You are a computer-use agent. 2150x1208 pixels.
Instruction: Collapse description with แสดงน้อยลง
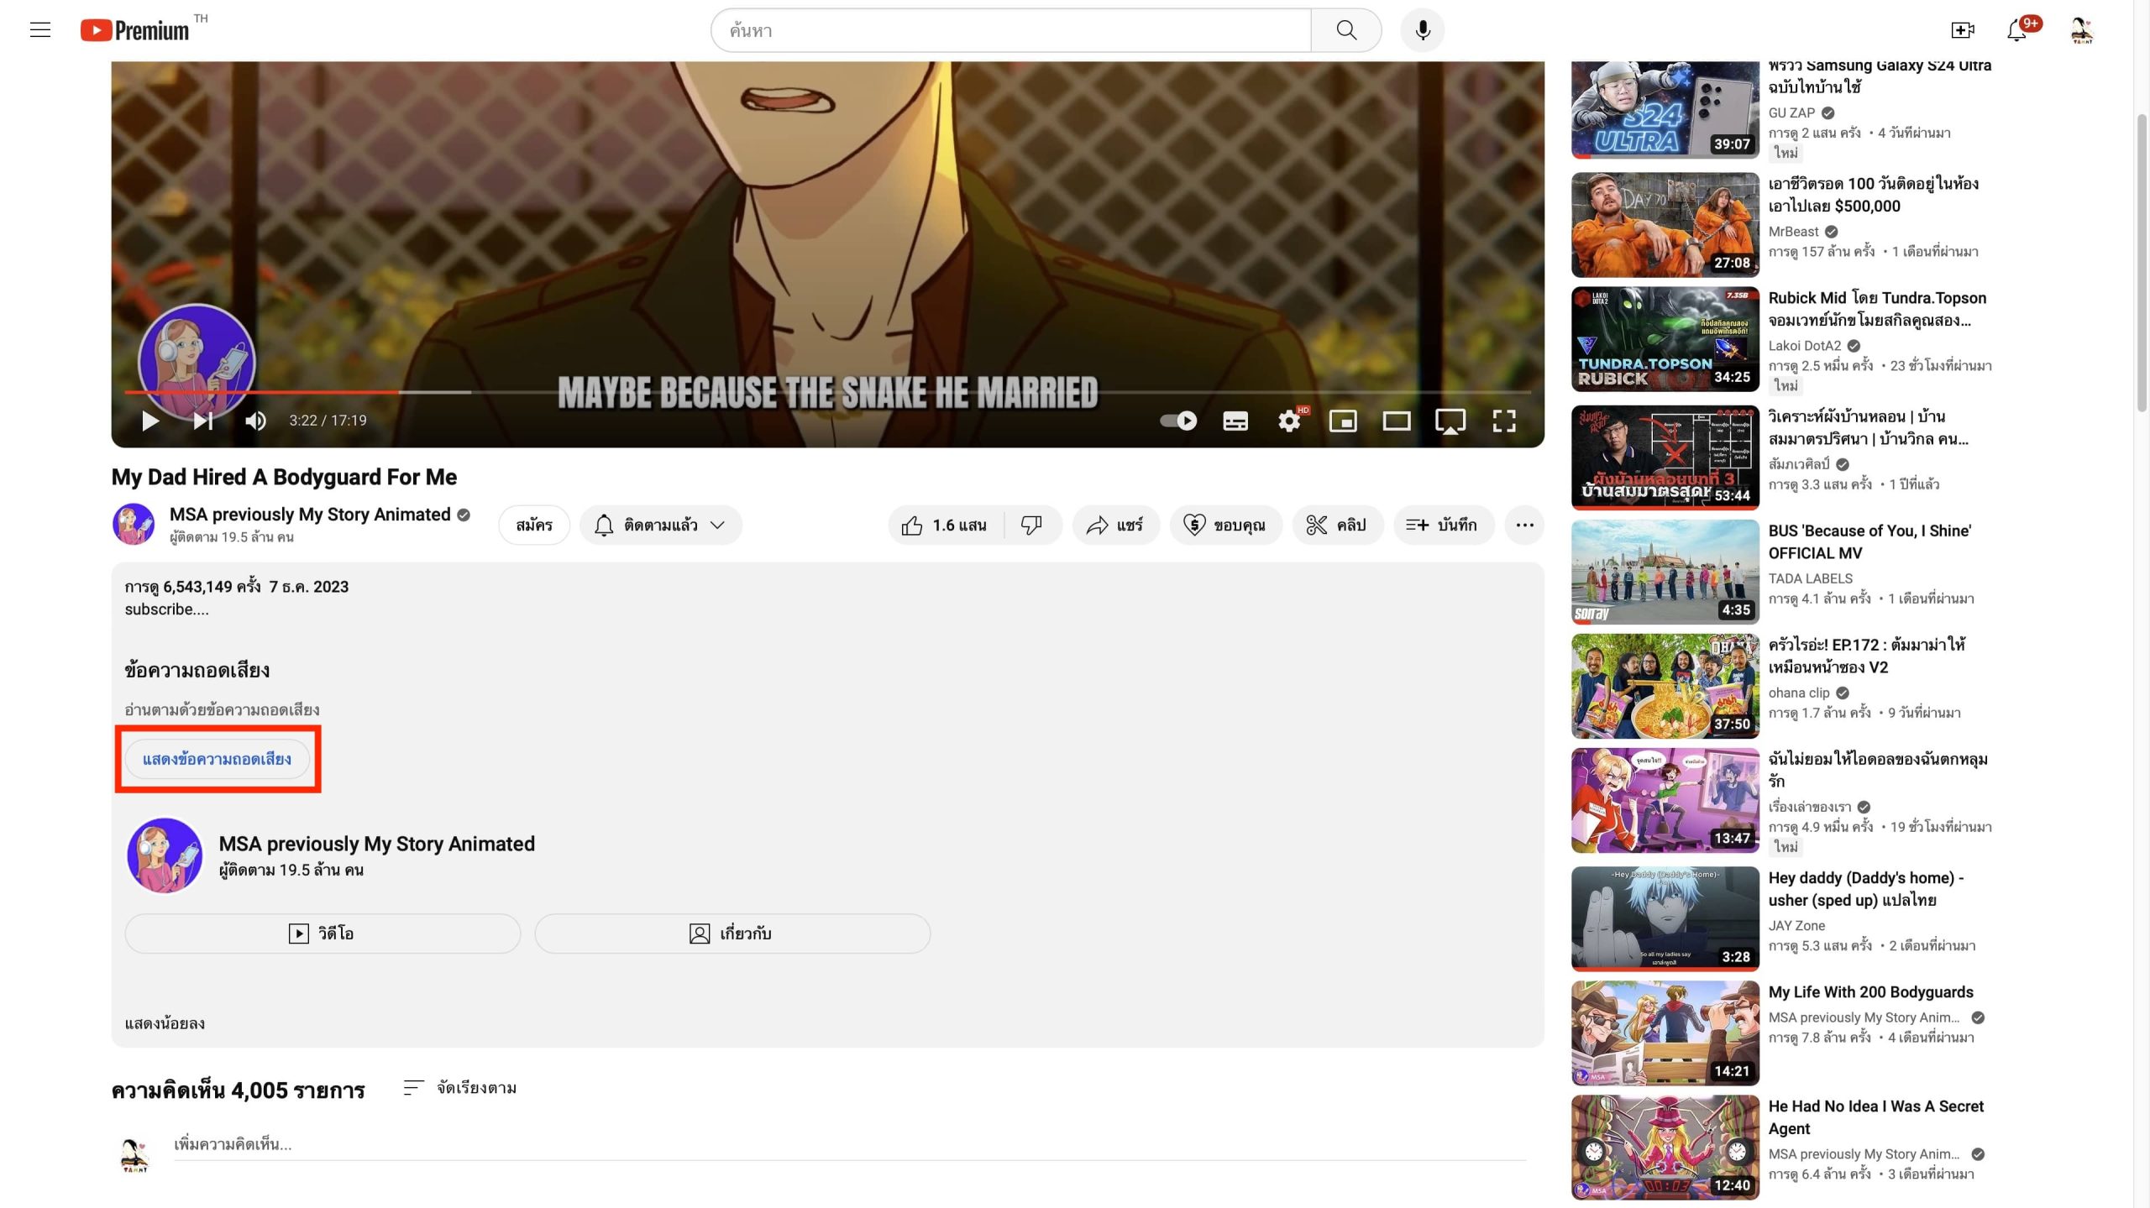coord(165,1023)
